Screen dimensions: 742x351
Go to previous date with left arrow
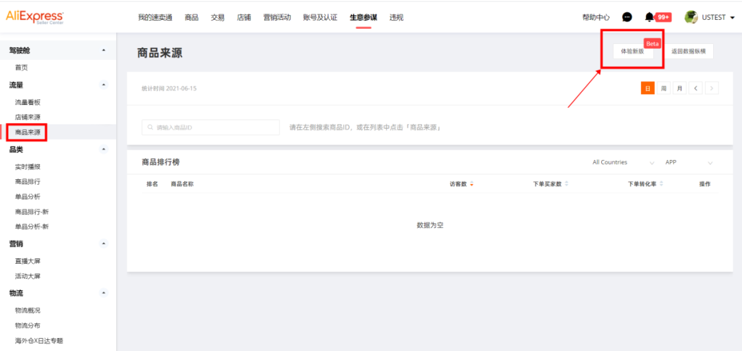[696, 88]
